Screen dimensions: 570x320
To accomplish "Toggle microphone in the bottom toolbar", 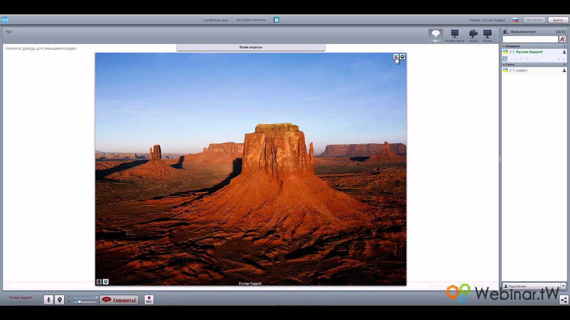I will click(x=49, y=300).
